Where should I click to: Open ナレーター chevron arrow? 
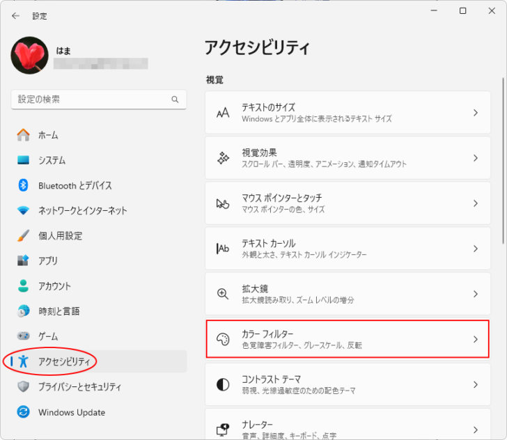(x=475, y=430)
